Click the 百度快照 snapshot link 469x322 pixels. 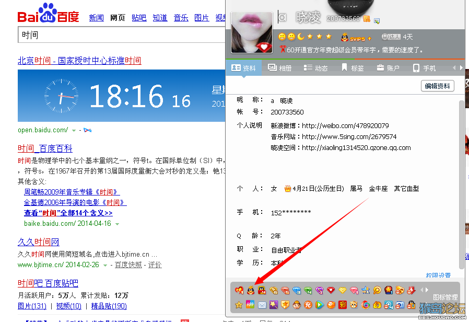click(x=128, y=265)
